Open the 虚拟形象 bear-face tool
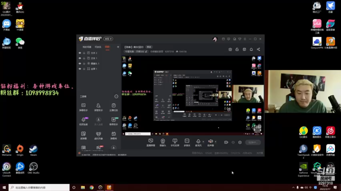The height and width of the screenshot is (191, 341). (98, 135)
